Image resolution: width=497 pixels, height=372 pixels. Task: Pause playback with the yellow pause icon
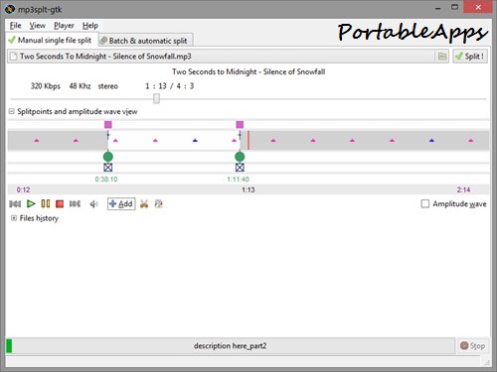[46, 203]
